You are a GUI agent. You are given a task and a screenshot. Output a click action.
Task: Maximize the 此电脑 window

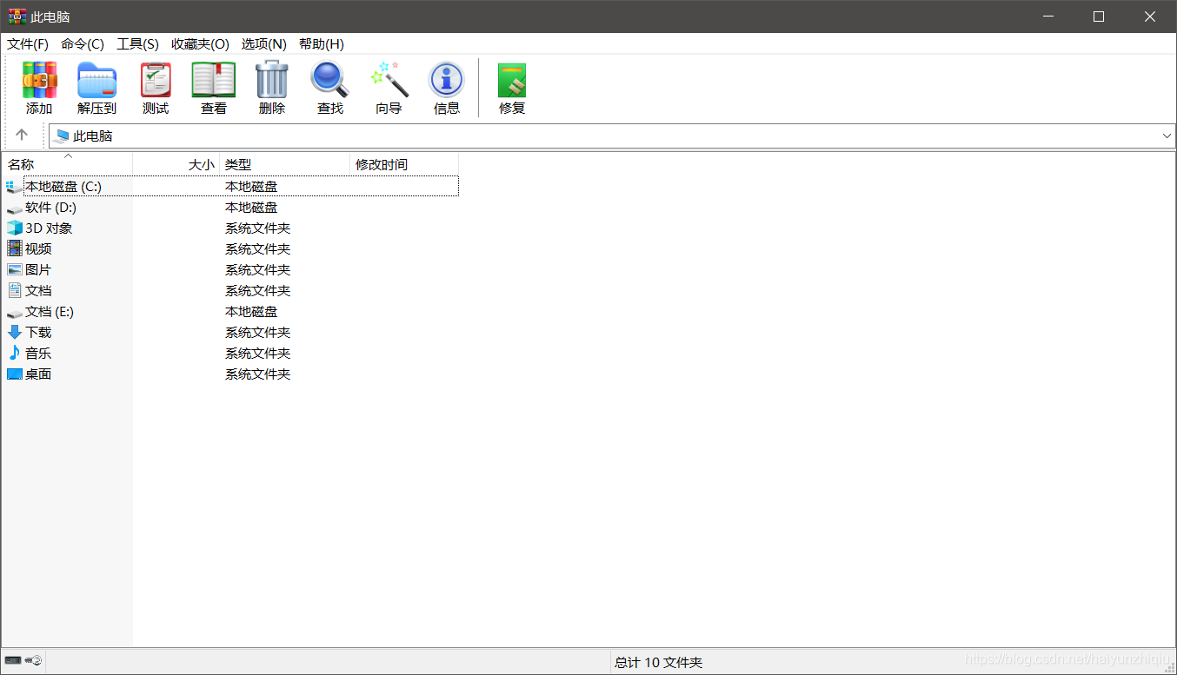(1099, 17)
